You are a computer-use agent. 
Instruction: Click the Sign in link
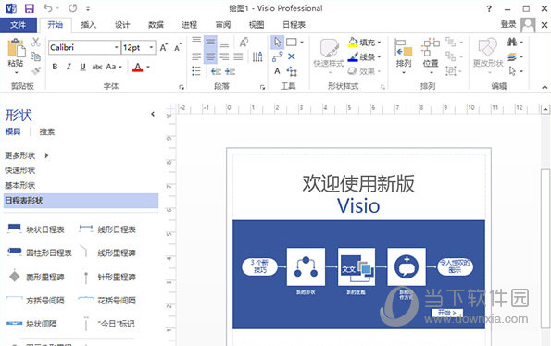click(508, 25)
